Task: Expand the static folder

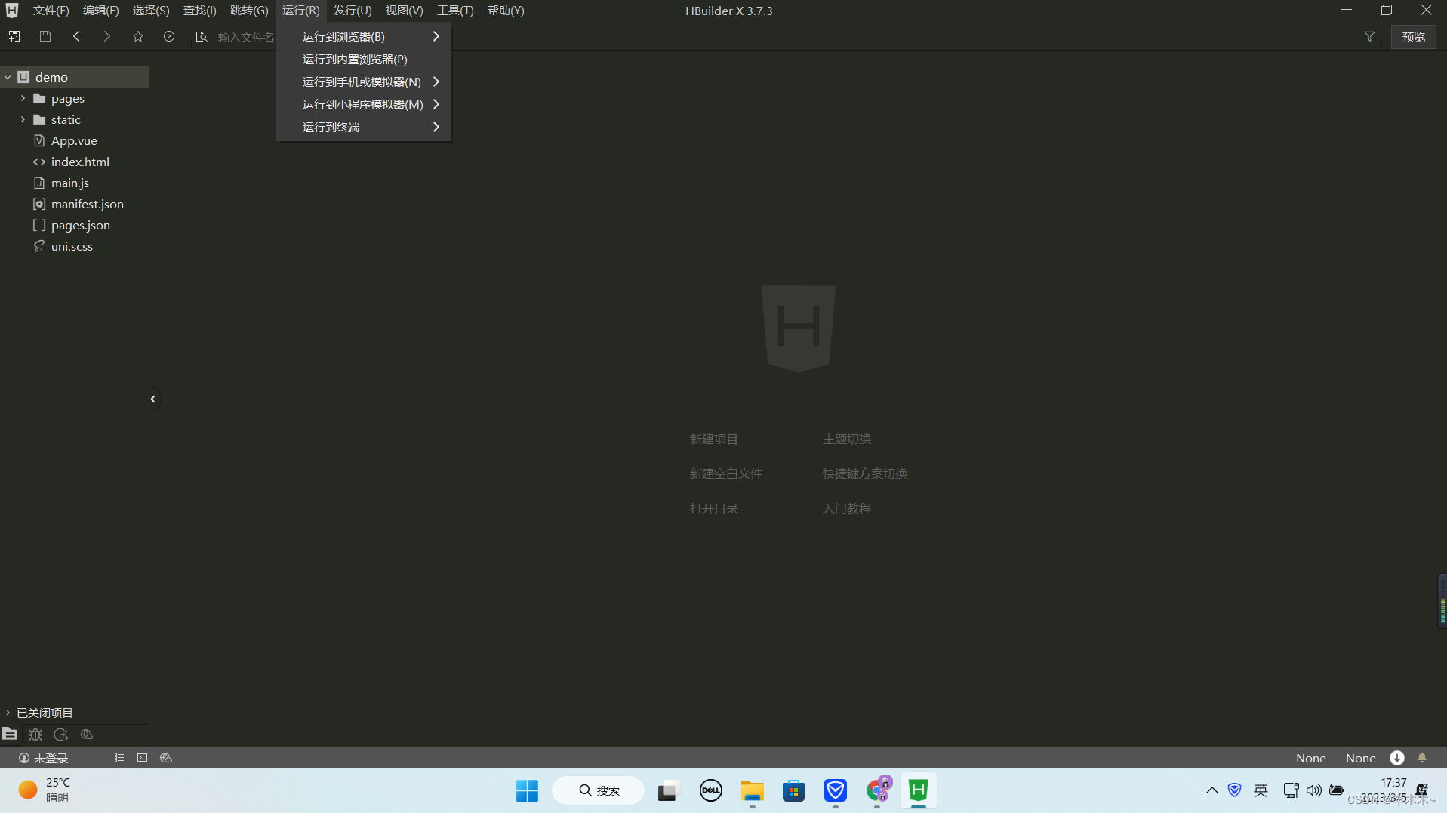Action: point(23,119)
